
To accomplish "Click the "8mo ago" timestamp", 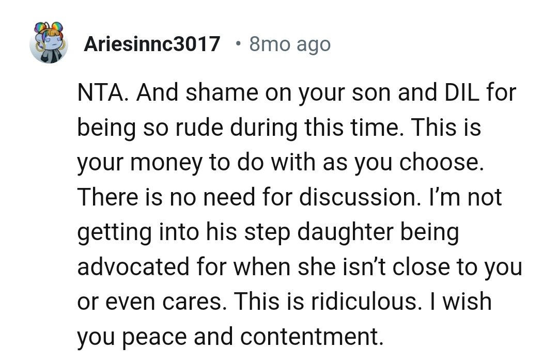I will (x=289, y=44).
